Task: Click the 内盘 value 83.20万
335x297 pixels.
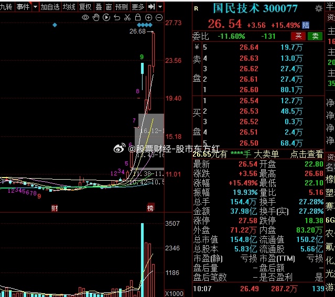Action: 310,230
